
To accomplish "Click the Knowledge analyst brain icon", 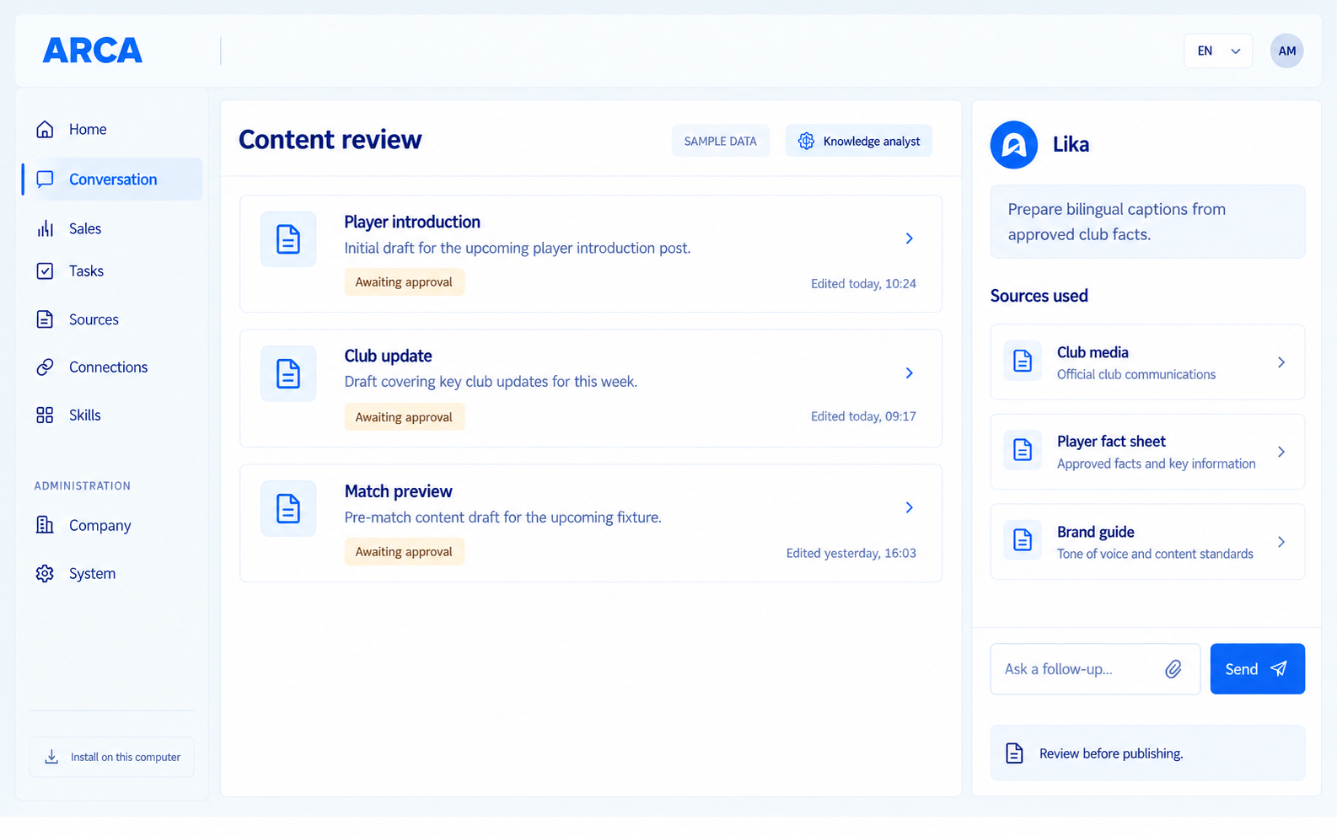I will click(x=806, y=141).
